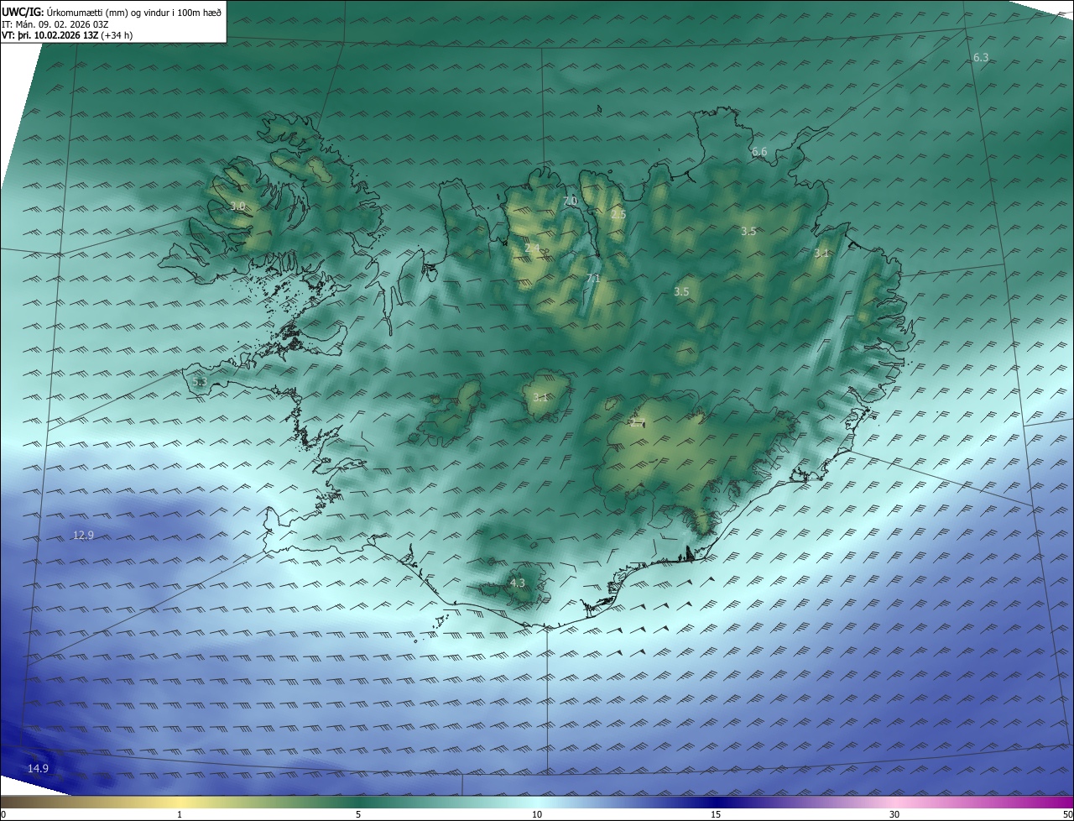Click the 10 tick on color scale
The height and width of the screenshot is (821, 1074).
point(537,814)
